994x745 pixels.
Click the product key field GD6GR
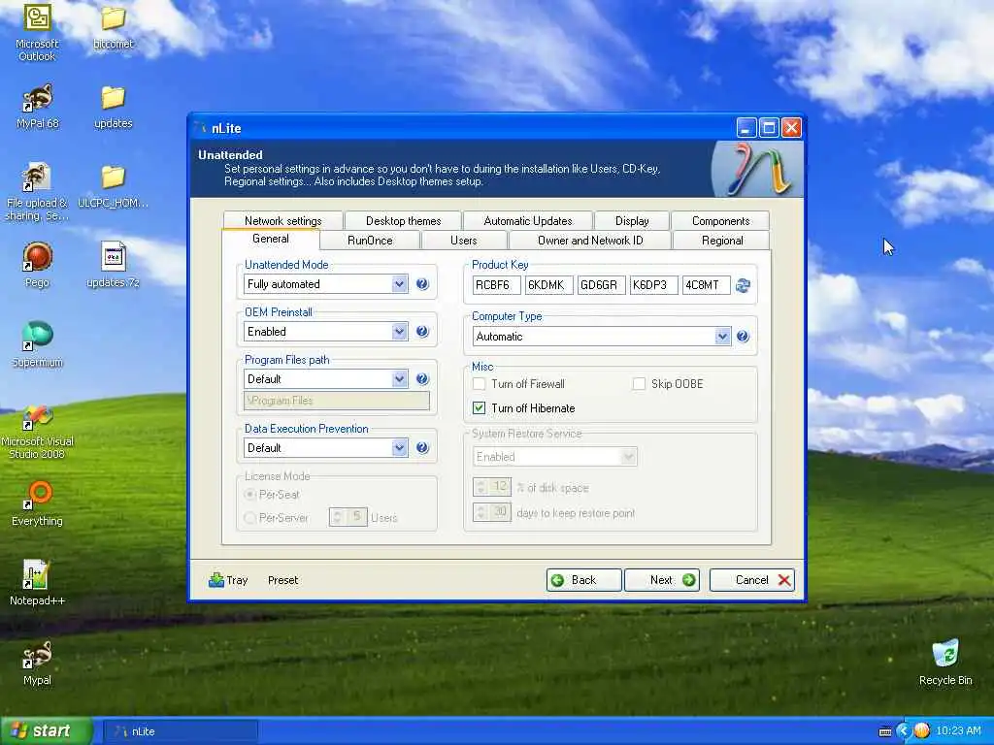(x=602, y=285)
